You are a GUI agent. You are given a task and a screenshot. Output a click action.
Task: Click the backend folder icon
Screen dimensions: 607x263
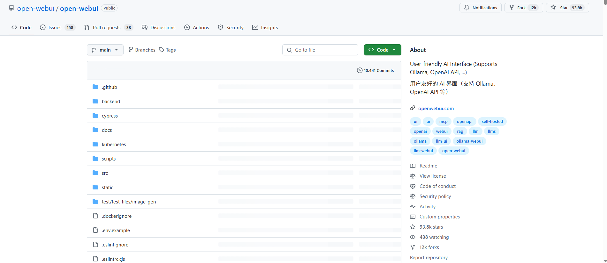[95, 101]
